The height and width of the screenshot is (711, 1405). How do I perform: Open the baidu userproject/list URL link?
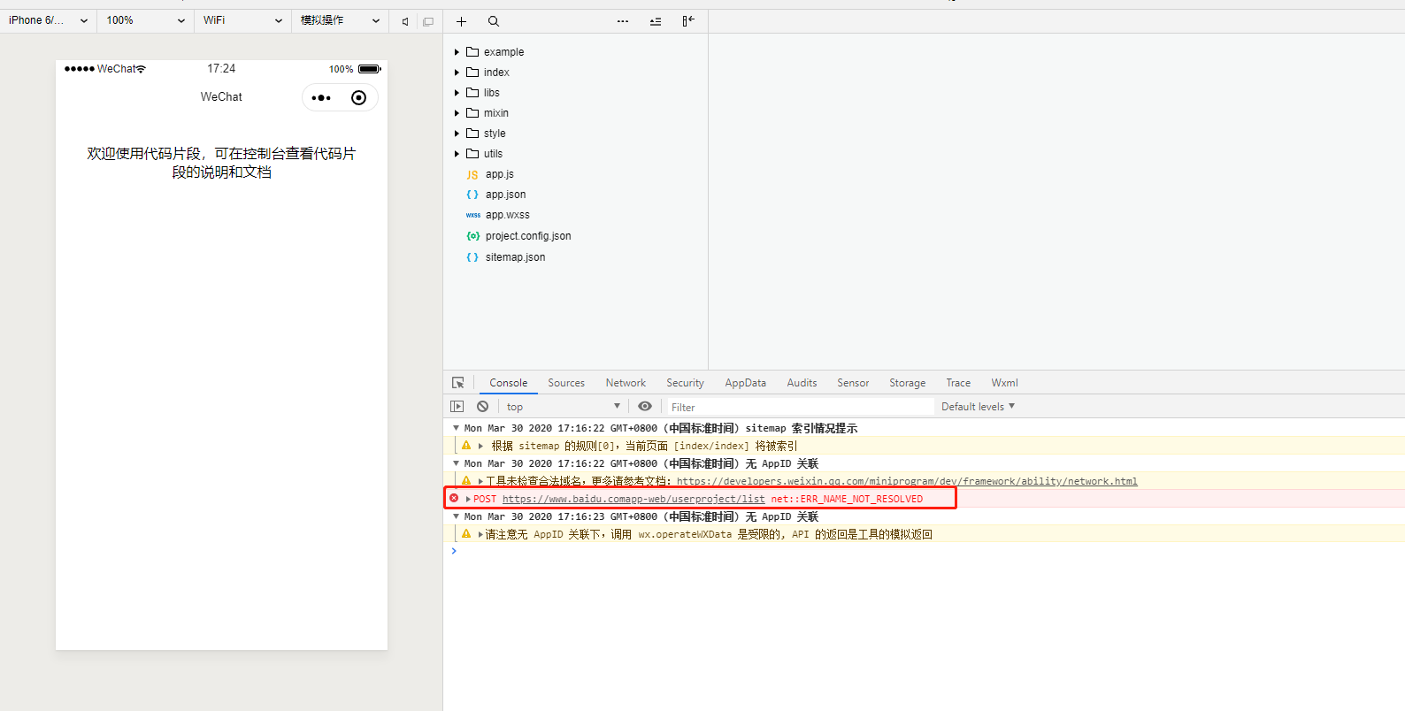[x=633, y=499]
